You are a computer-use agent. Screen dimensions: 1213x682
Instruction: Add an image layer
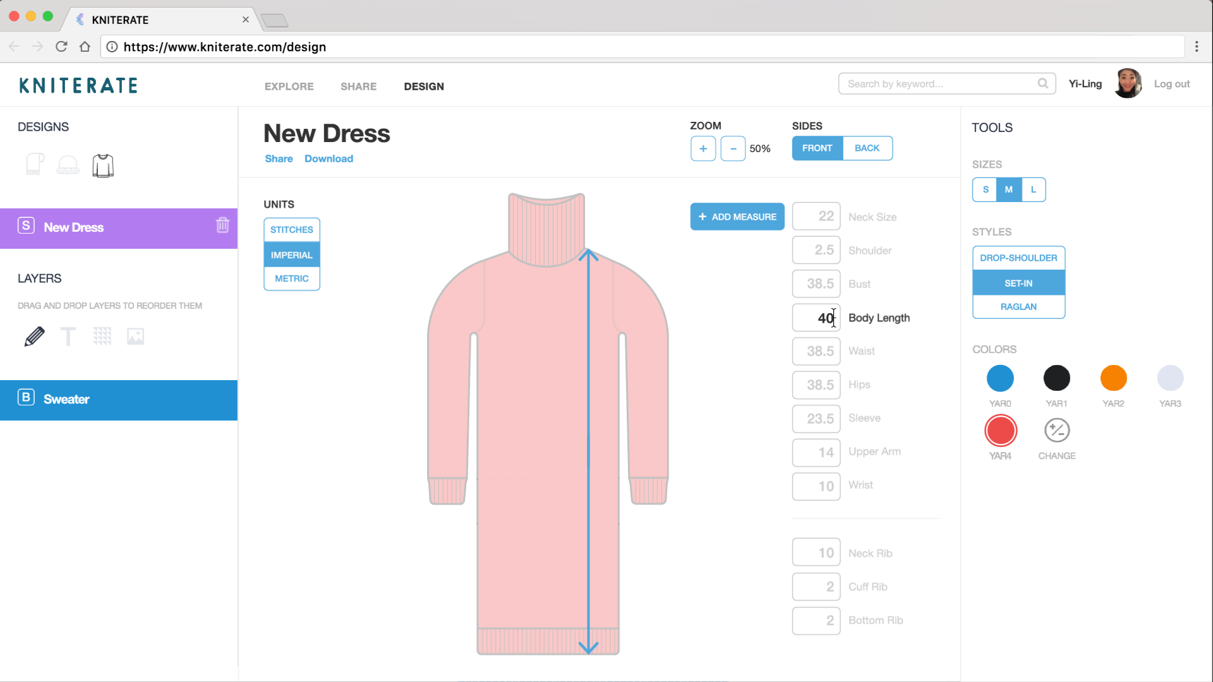[136, 337]
